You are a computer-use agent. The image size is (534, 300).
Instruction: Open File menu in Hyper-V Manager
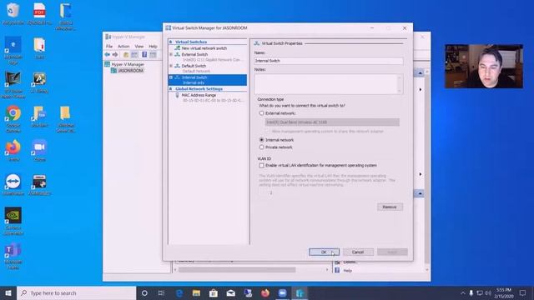pos(109,47)
